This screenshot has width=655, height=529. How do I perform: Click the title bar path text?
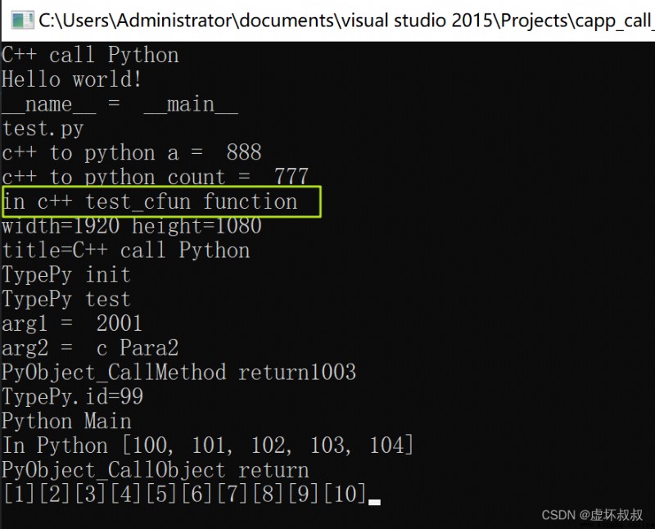tap(346, 20)
